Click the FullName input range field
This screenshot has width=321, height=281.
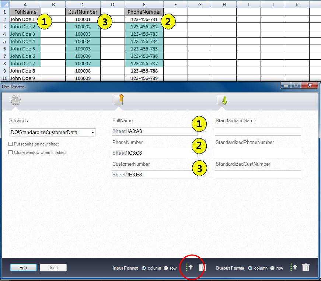point(154,131)
